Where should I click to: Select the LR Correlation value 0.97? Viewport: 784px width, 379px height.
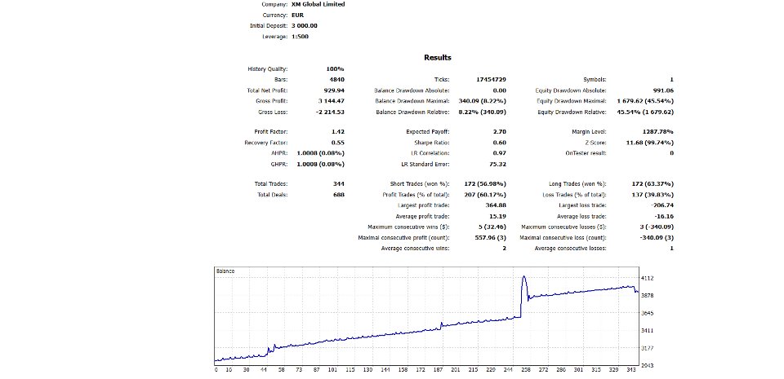(500, 153)
